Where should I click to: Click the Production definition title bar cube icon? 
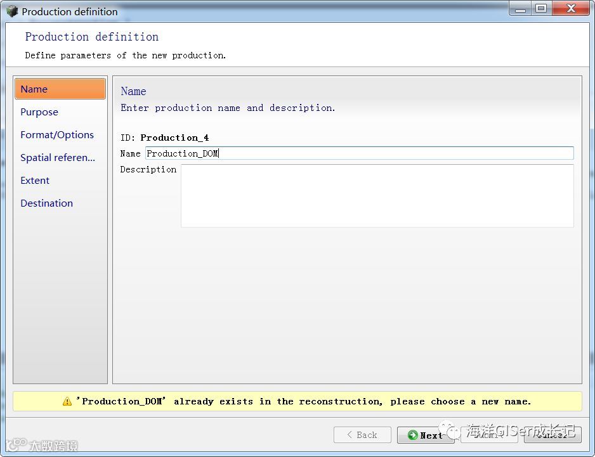(12, 11)
